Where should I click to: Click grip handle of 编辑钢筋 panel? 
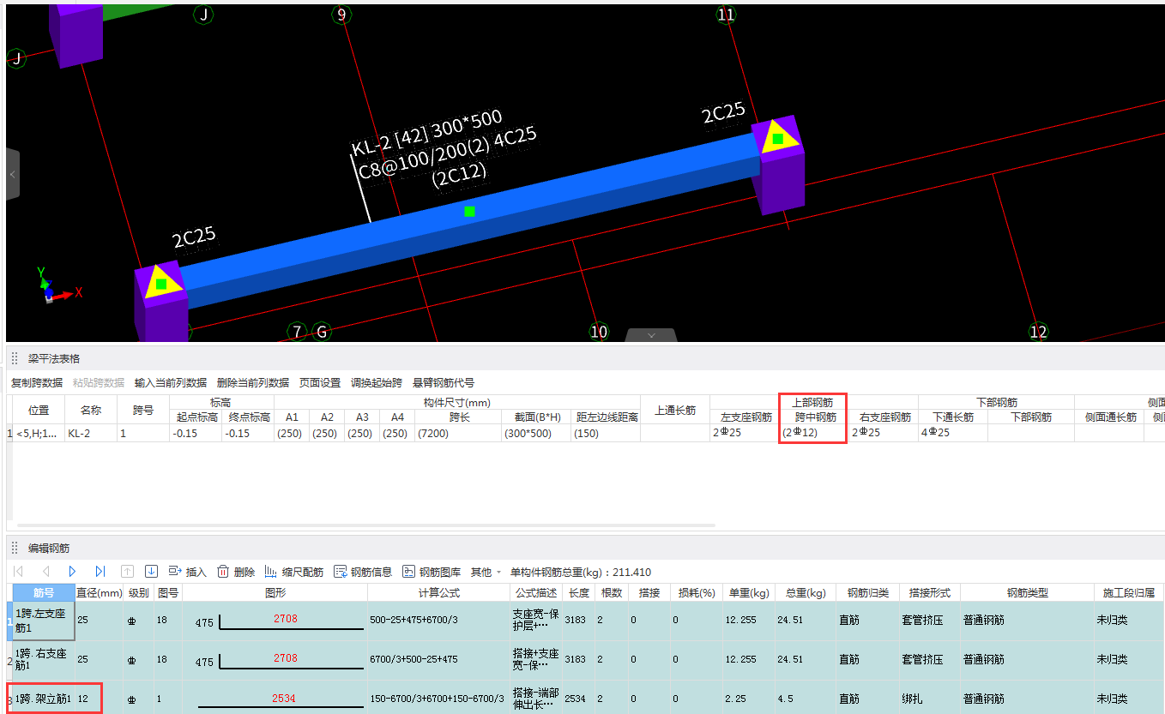[15, 548]
